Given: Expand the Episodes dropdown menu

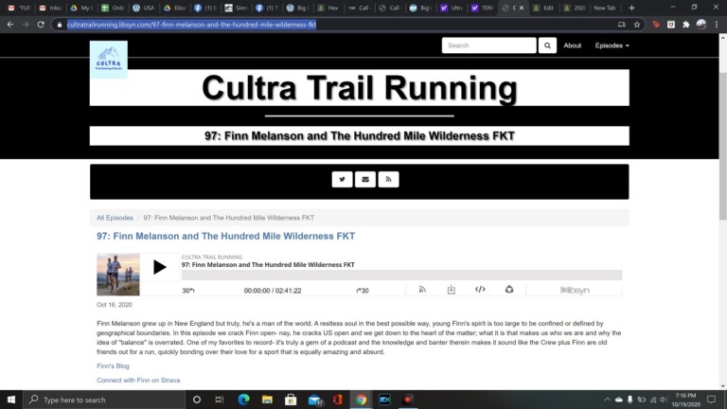Looking at the screenshot, I should (x=612, y=45).
